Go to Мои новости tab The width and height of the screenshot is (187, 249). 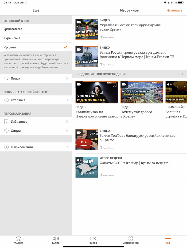[131, 240]
